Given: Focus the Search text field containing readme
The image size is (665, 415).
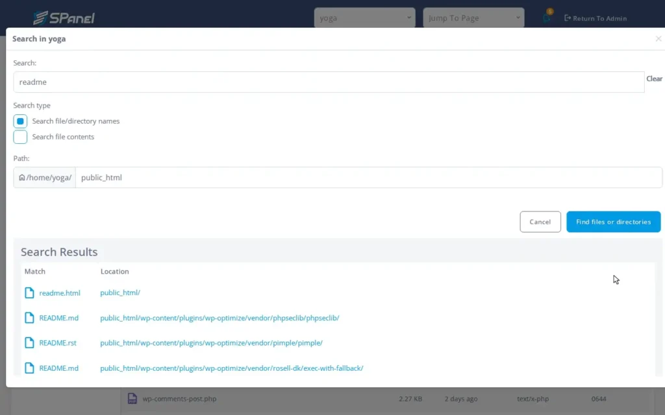Looking at the screenshot, I should point(329,82).
